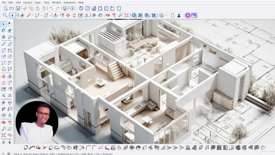Screen dimensions: 275x155
Task: Create a new file from the toolbar
Action: [5, 8]
